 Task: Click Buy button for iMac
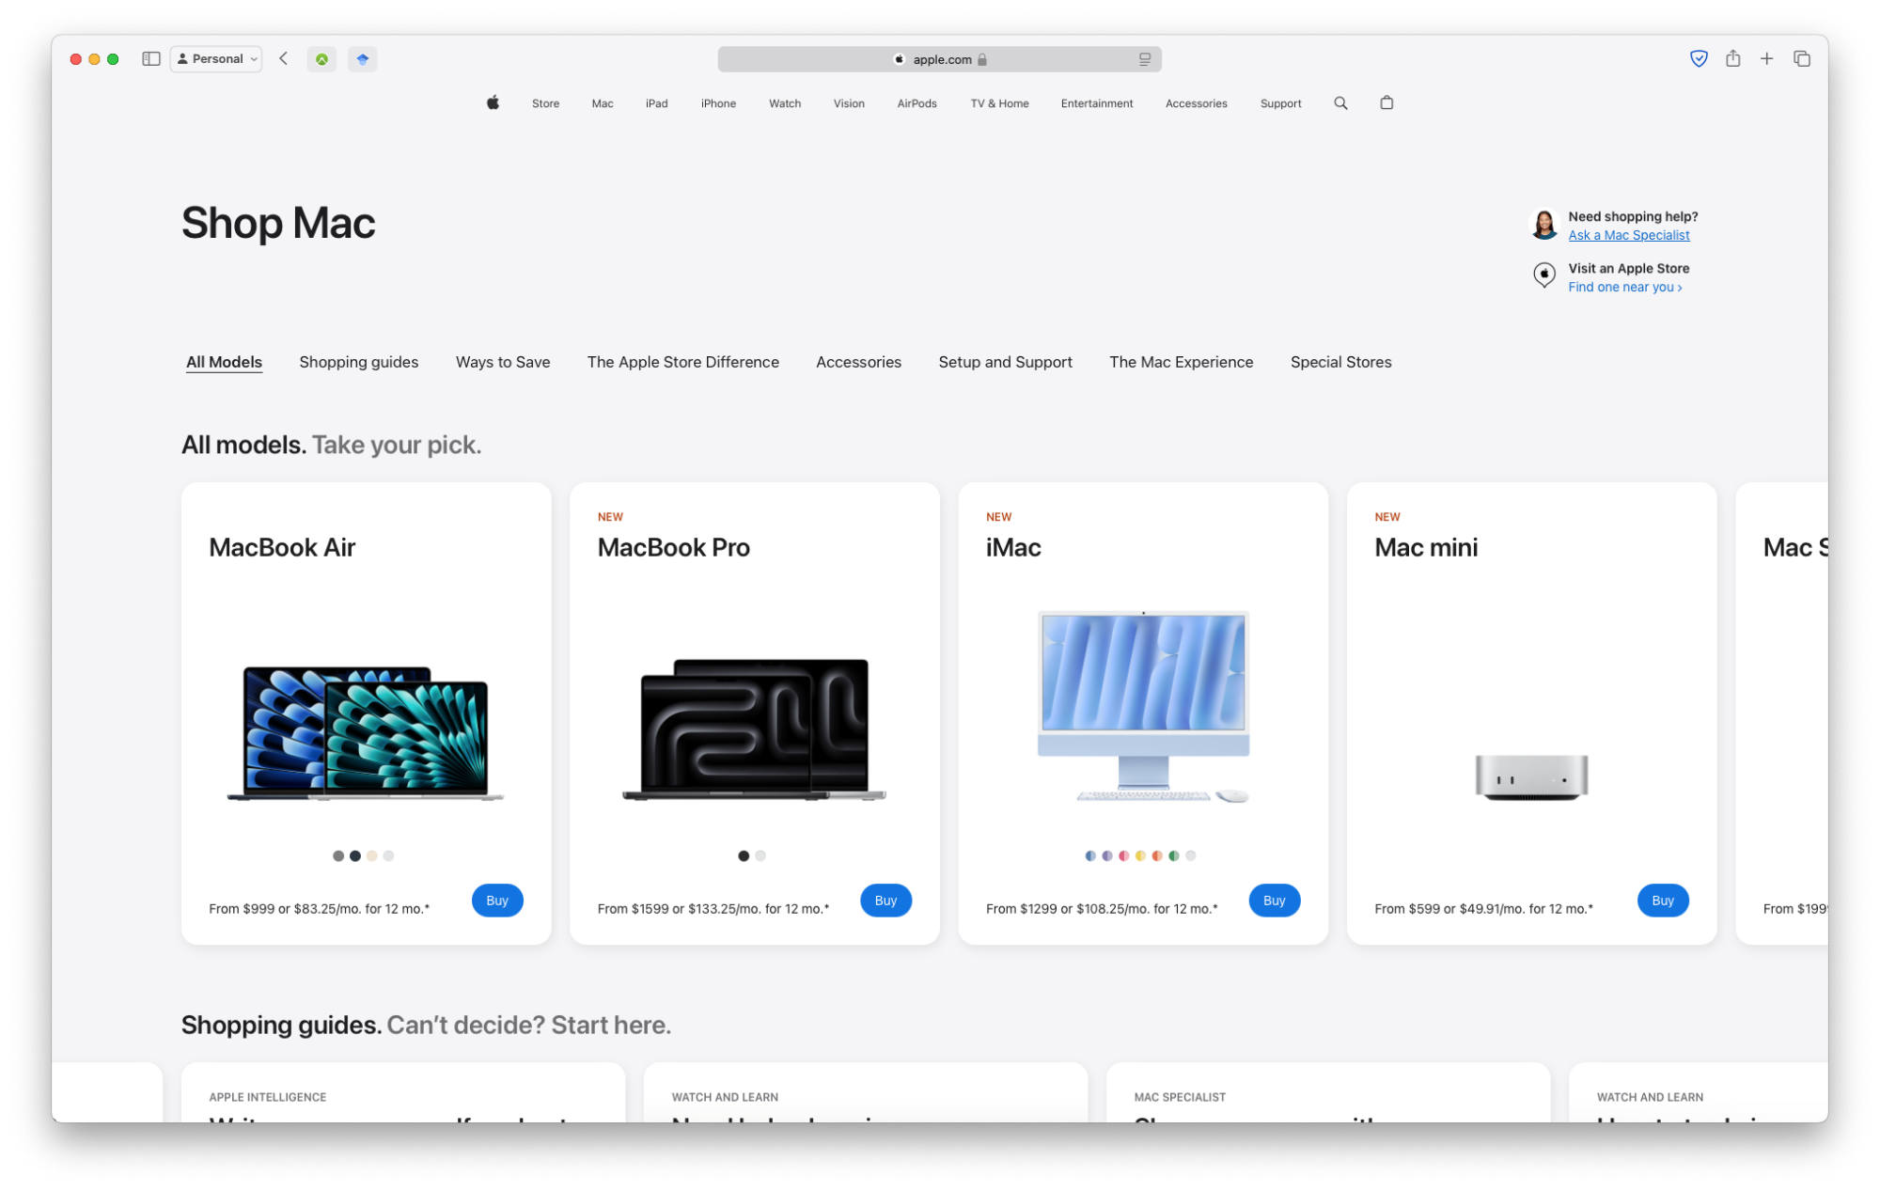pos(1274,901)
